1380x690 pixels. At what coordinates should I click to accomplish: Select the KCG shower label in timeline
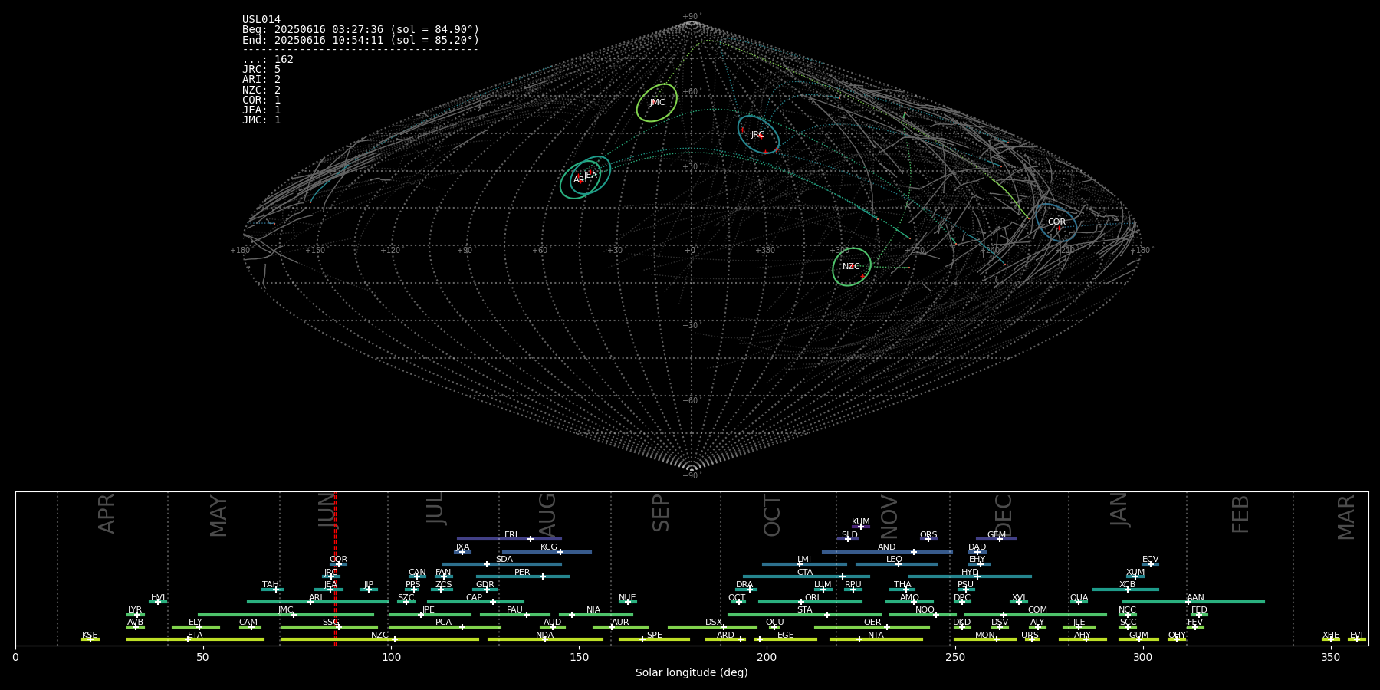(549, 547)
